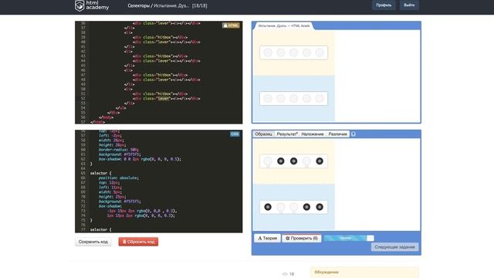This screenshot has height=278, width=494.
Task: Toggle second lever in blue result row
Action: coord(281,99)
